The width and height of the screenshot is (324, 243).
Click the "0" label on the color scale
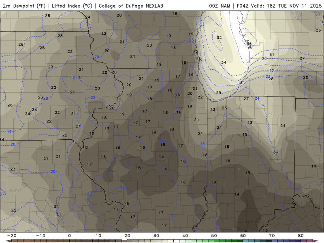[x=69, y=236]
